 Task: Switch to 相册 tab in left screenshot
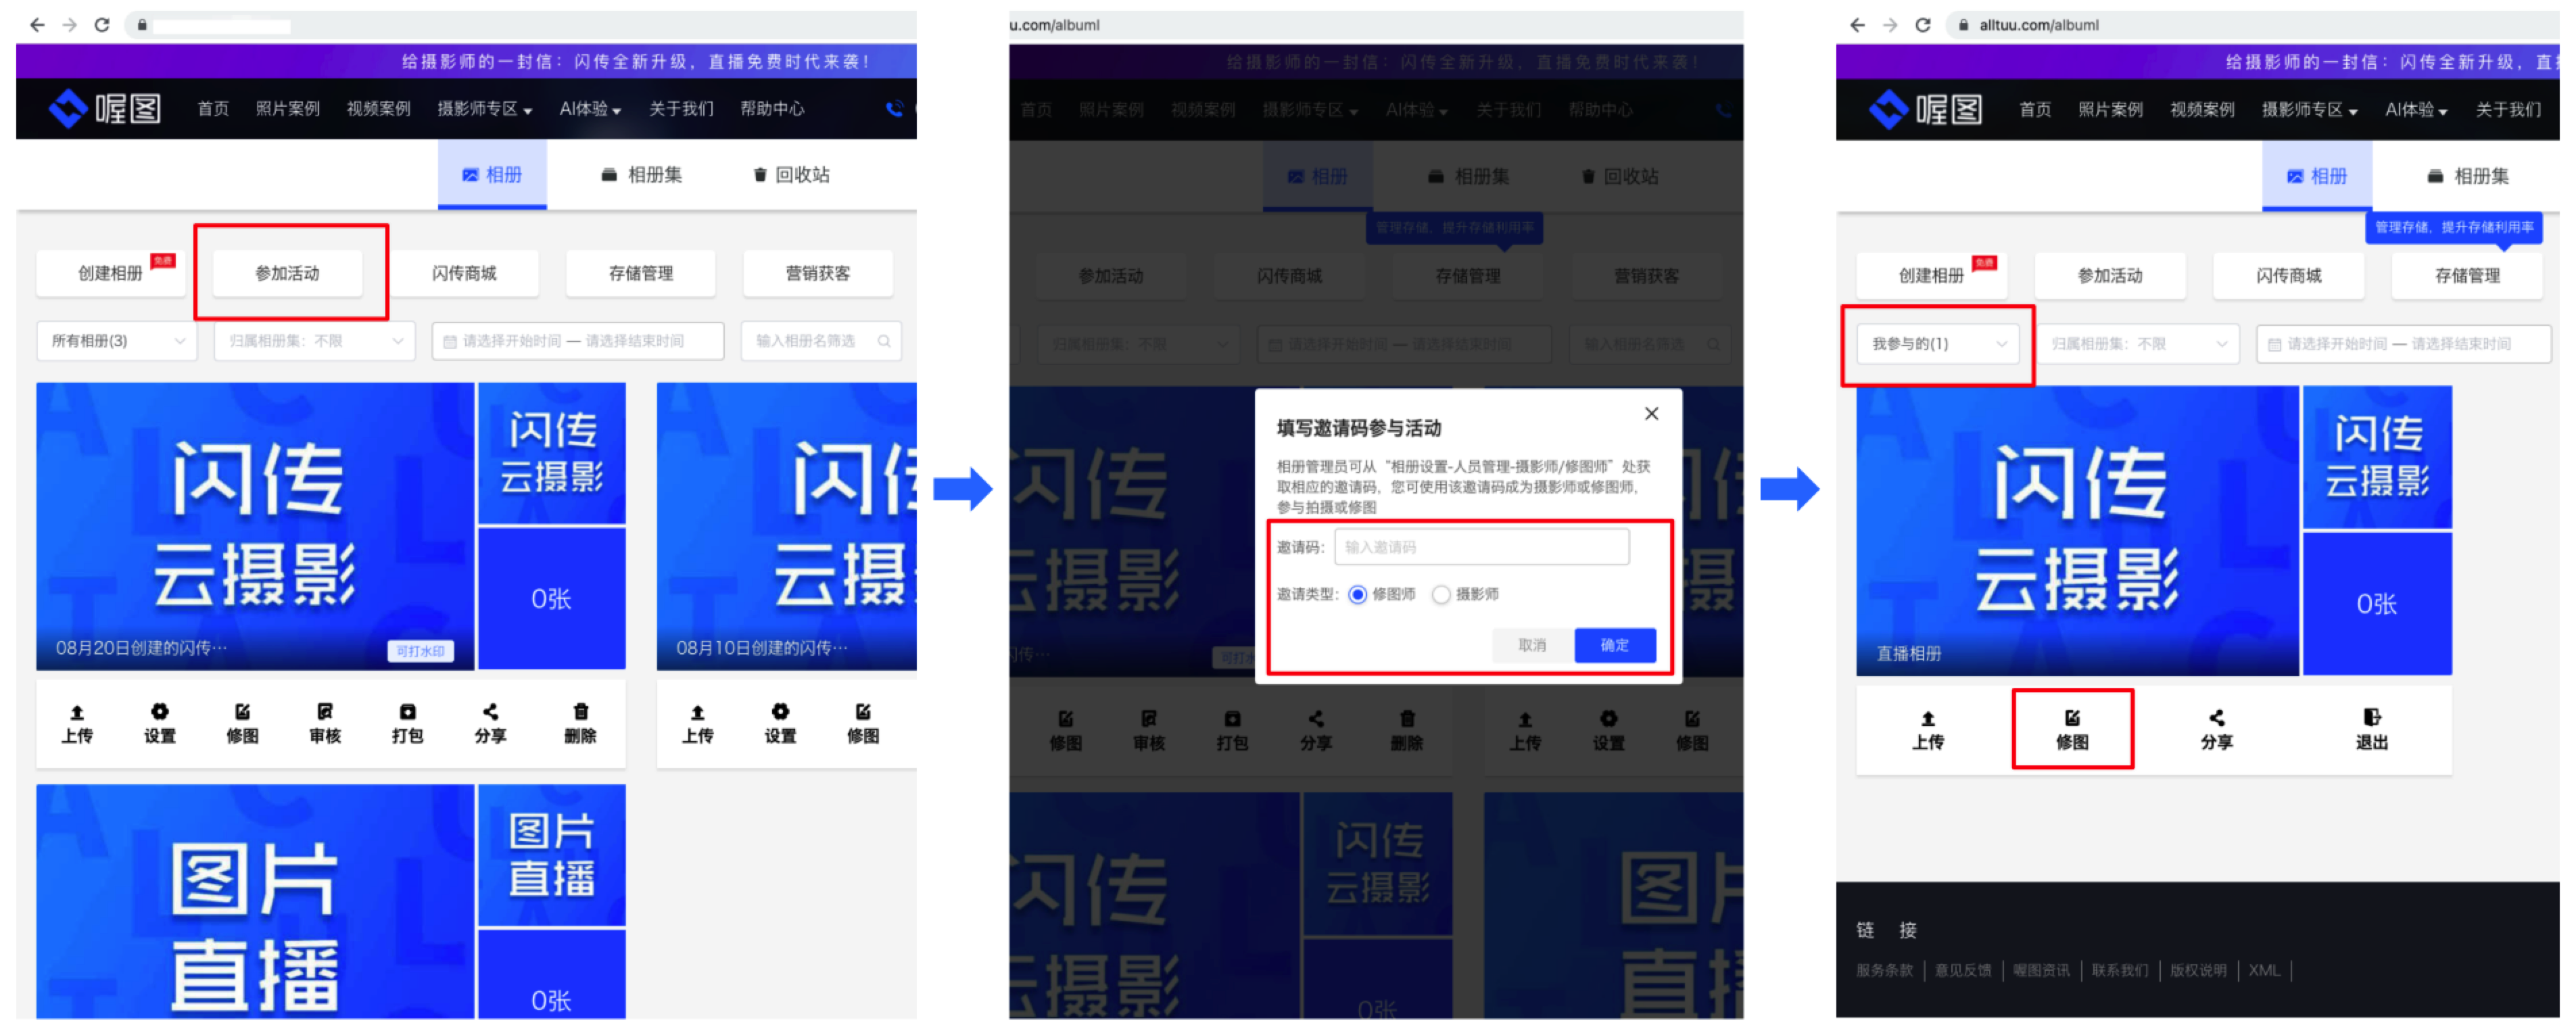pyautogui.click(x=492, y=175)
